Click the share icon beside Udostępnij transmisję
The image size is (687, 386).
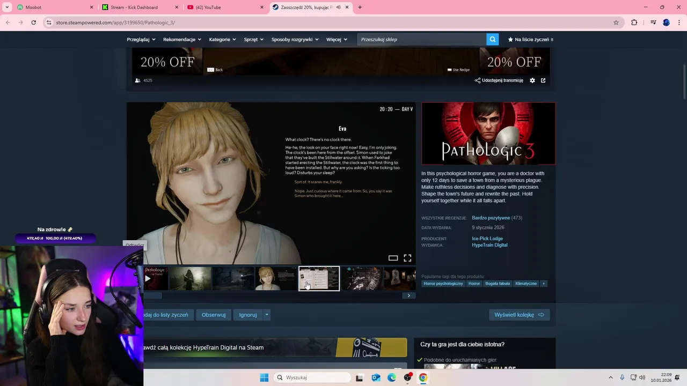(478, 80)
